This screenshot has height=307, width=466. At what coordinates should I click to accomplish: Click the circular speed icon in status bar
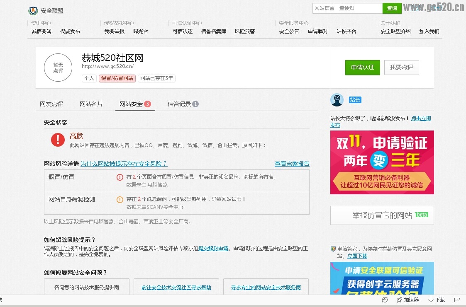384,300
